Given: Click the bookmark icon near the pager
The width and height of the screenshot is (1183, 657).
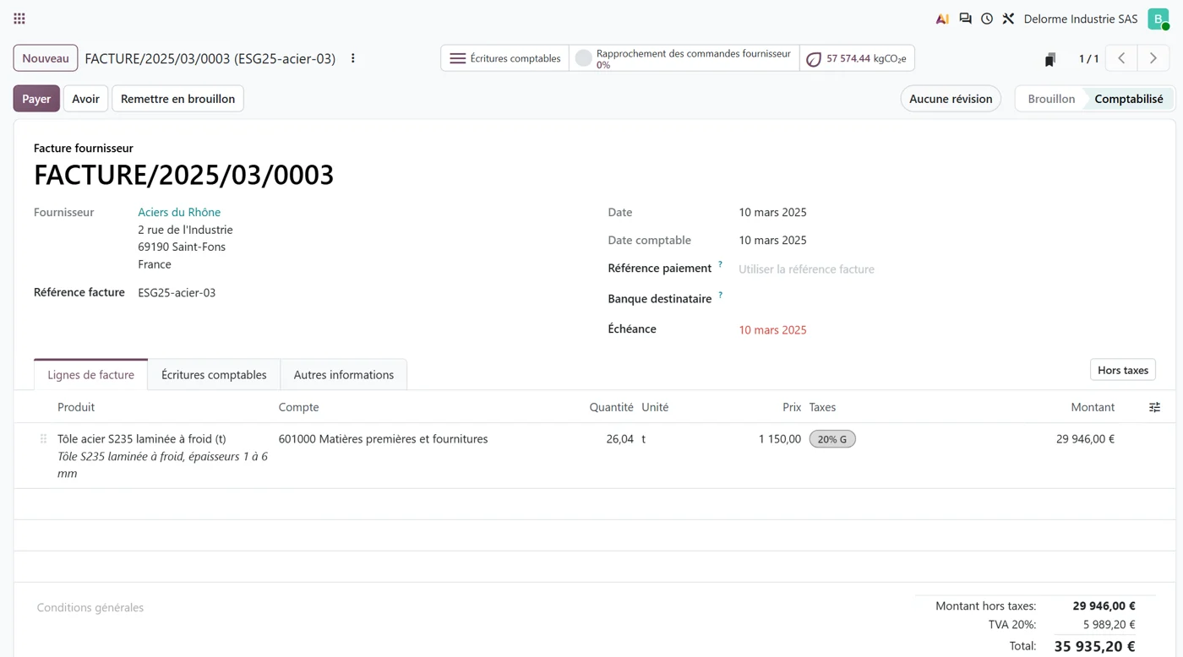Looking at the screenshot, I should 1050,59.
